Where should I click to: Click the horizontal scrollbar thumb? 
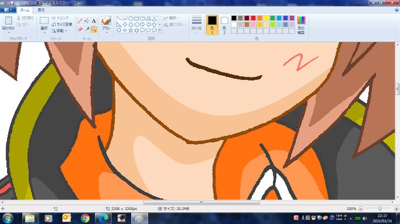coord(201,202)
